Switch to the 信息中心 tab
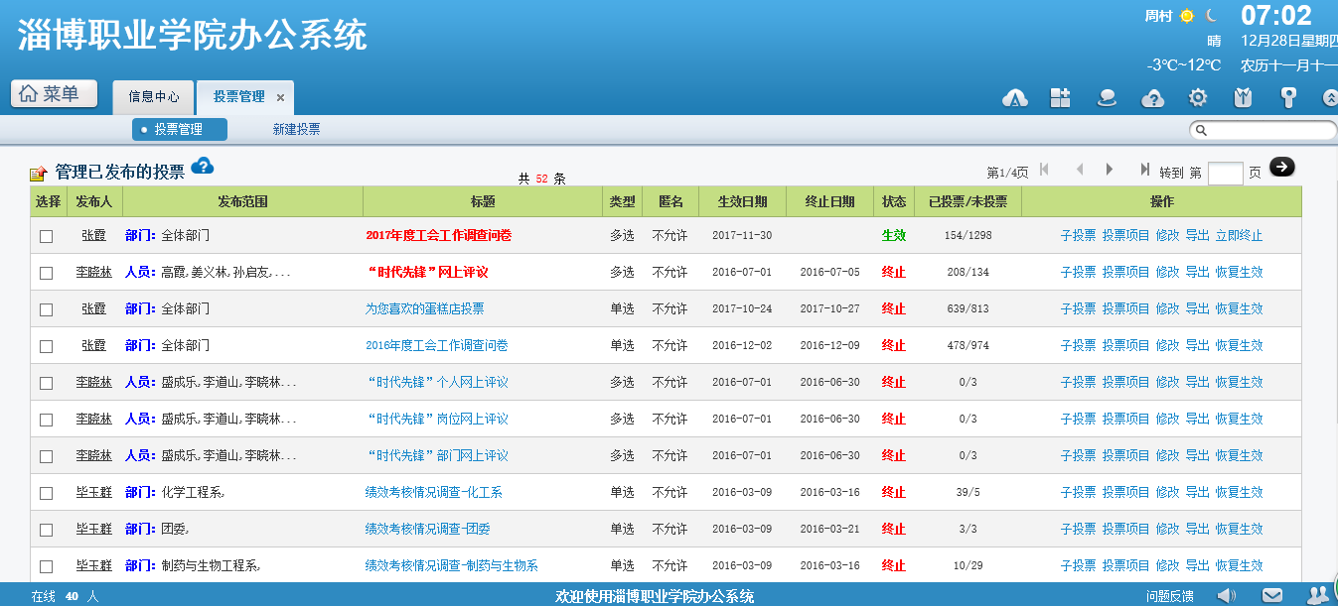 (154, 97)
